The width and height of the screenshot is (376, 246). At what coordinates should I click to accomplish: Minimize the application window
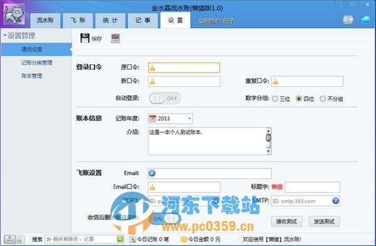[340, 4]
